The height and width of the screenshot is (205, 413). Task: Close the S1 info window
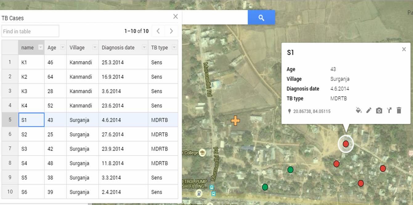coord(404,49)
